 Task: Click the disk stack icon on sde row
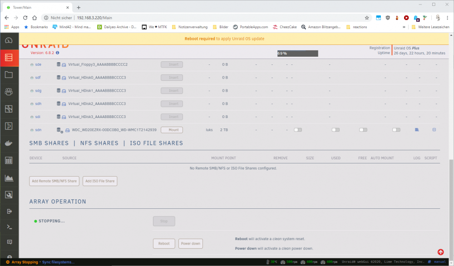pyautogui.click(x=58, y=64)
